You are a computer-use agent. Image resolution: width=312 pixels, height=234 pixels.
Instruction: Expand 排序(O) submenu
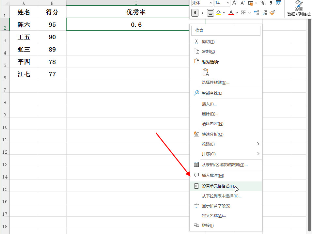point(226,154)
